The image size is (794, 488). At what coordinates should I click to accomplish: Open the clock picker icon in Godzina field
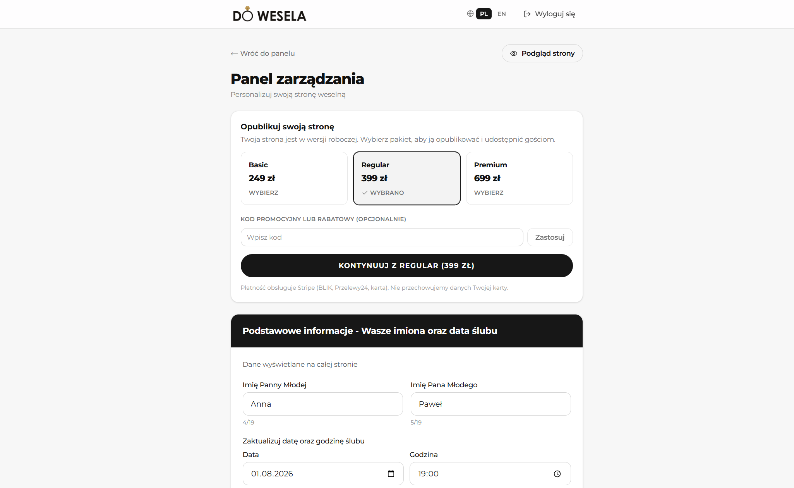pyautogui.click(x=557, y=474)
